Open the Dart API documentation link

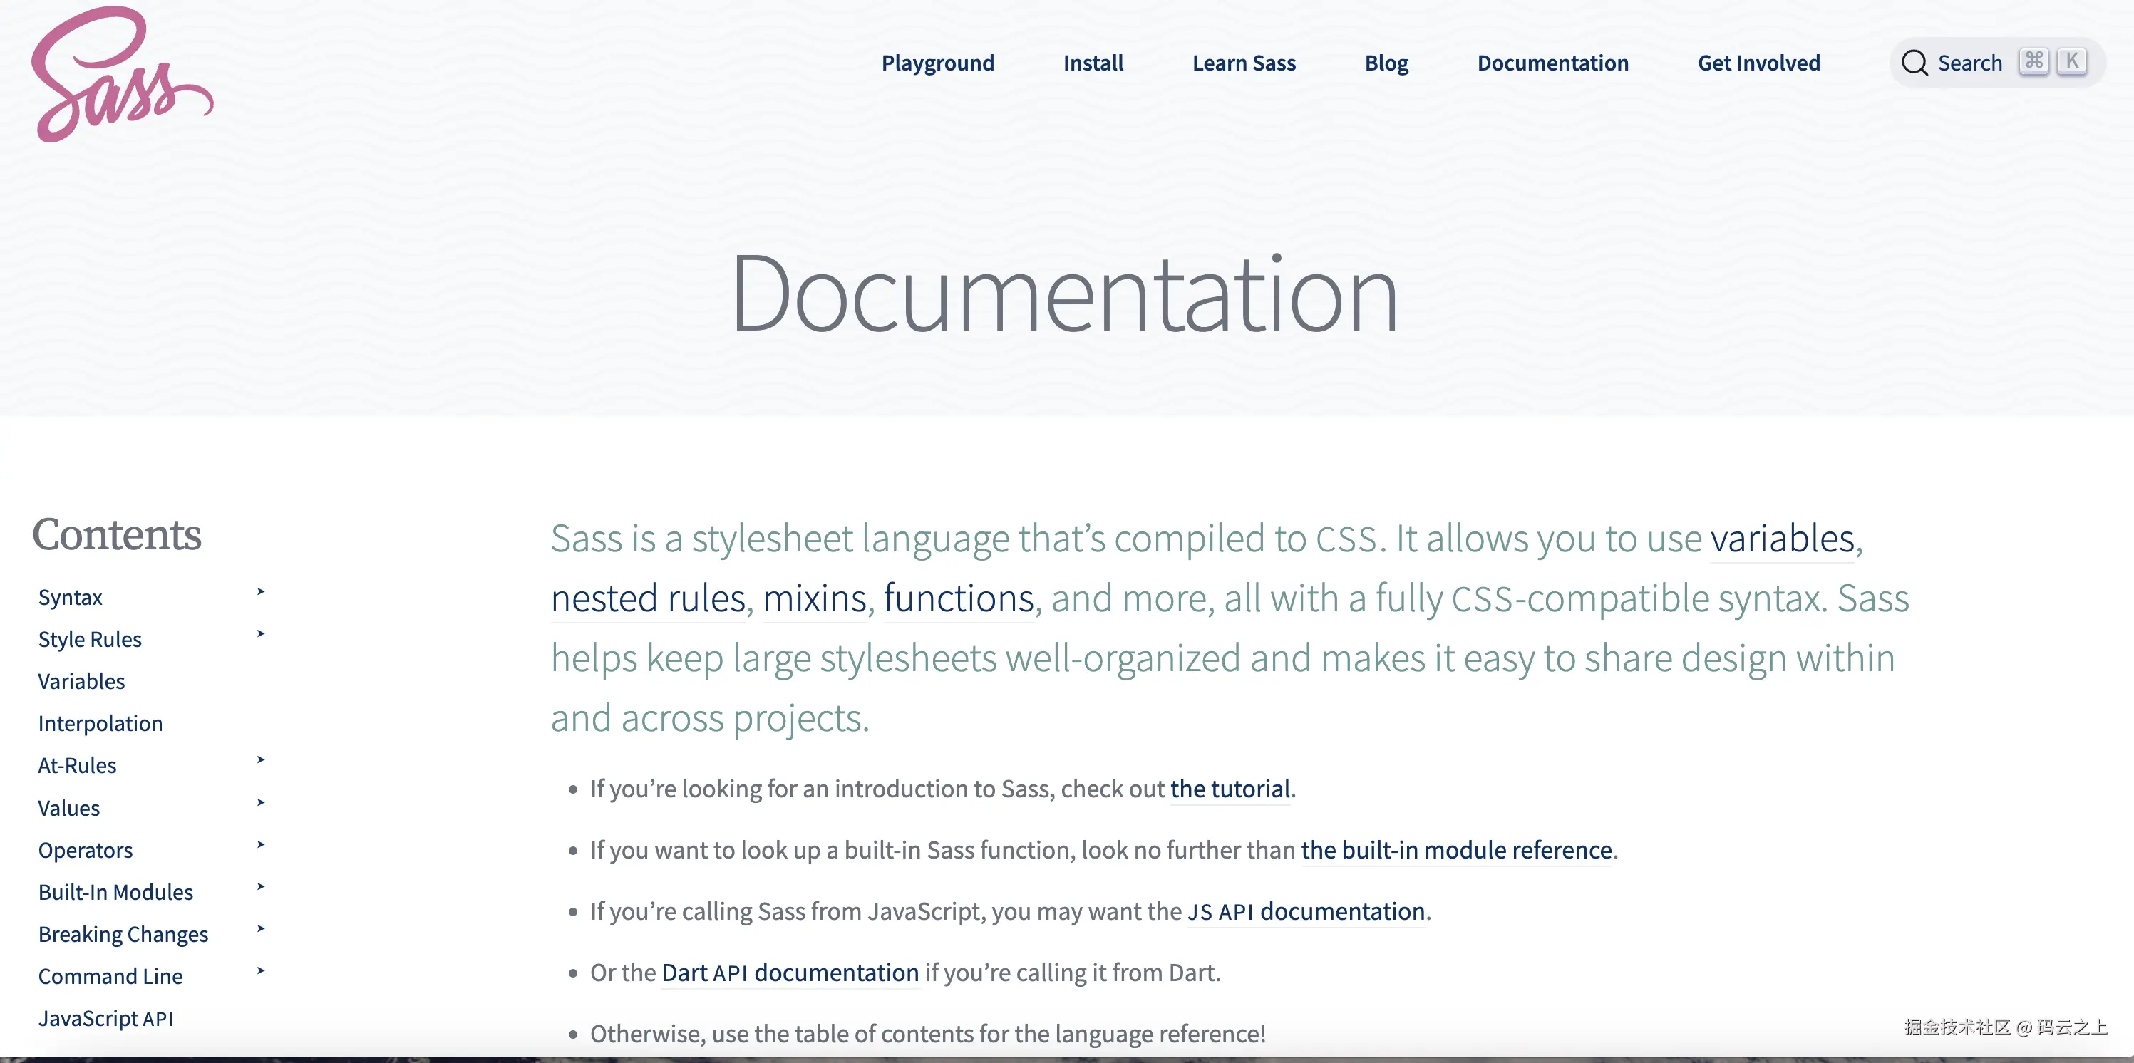(790, 973)
